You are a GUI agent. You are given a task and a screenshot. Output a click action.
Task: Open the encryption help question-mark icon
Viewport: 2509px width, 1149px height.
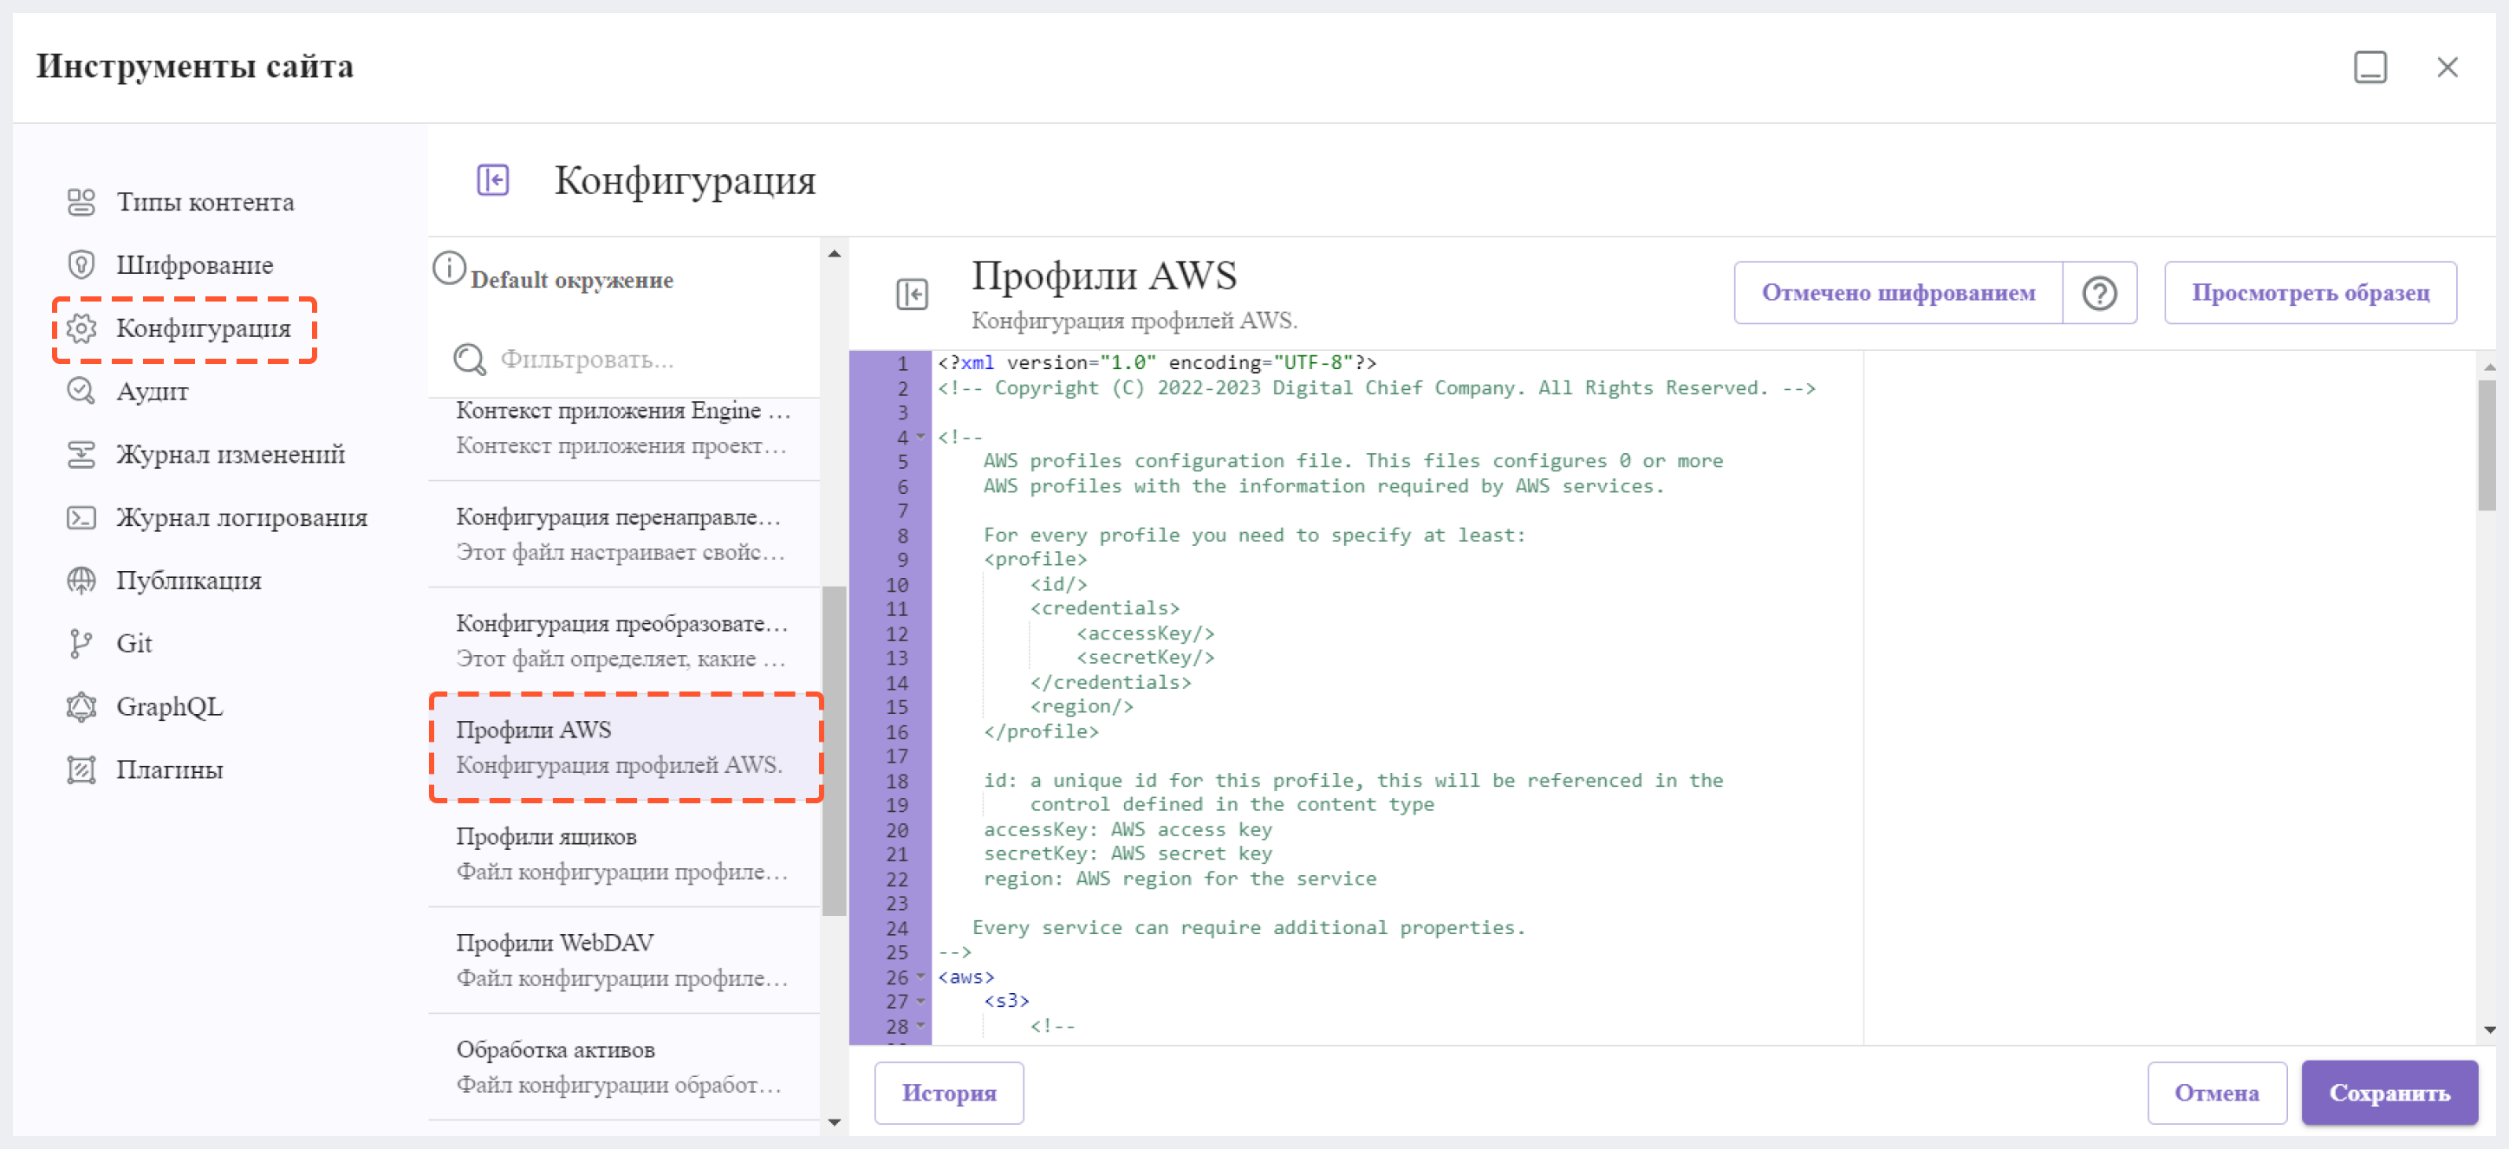click(x=2100, y=293)
